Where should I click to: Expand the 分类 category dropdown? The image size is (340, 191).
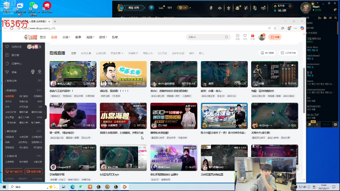pos(66,37)
